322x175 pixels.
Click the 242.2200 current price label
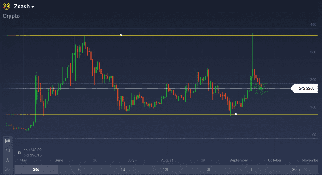point(304,88)
